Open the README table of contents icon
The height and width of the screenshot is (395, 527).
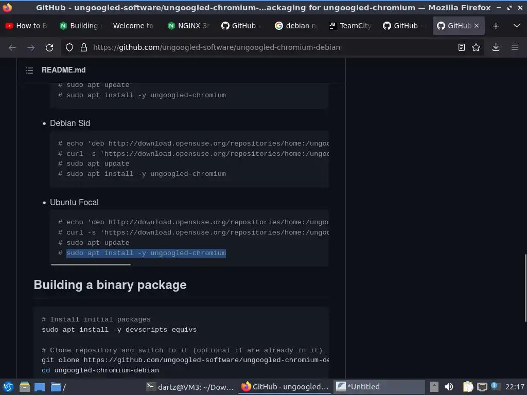click(29, 70)
